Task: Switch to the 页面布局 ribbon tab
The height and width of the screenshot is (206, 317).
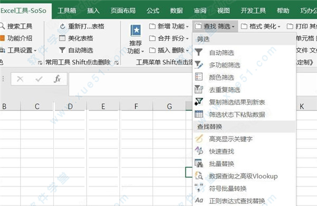Action: [x=123, y=11]
